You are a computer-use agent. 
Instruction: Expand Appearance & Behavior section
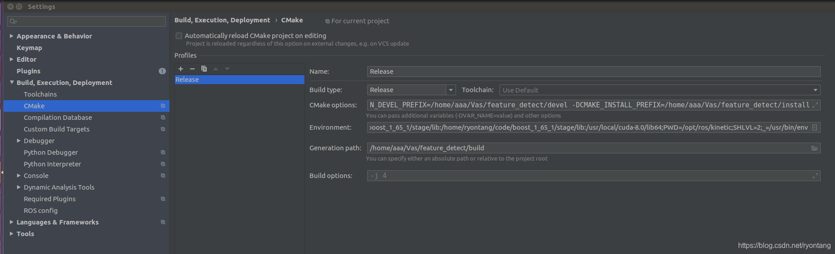pos(12,36)
